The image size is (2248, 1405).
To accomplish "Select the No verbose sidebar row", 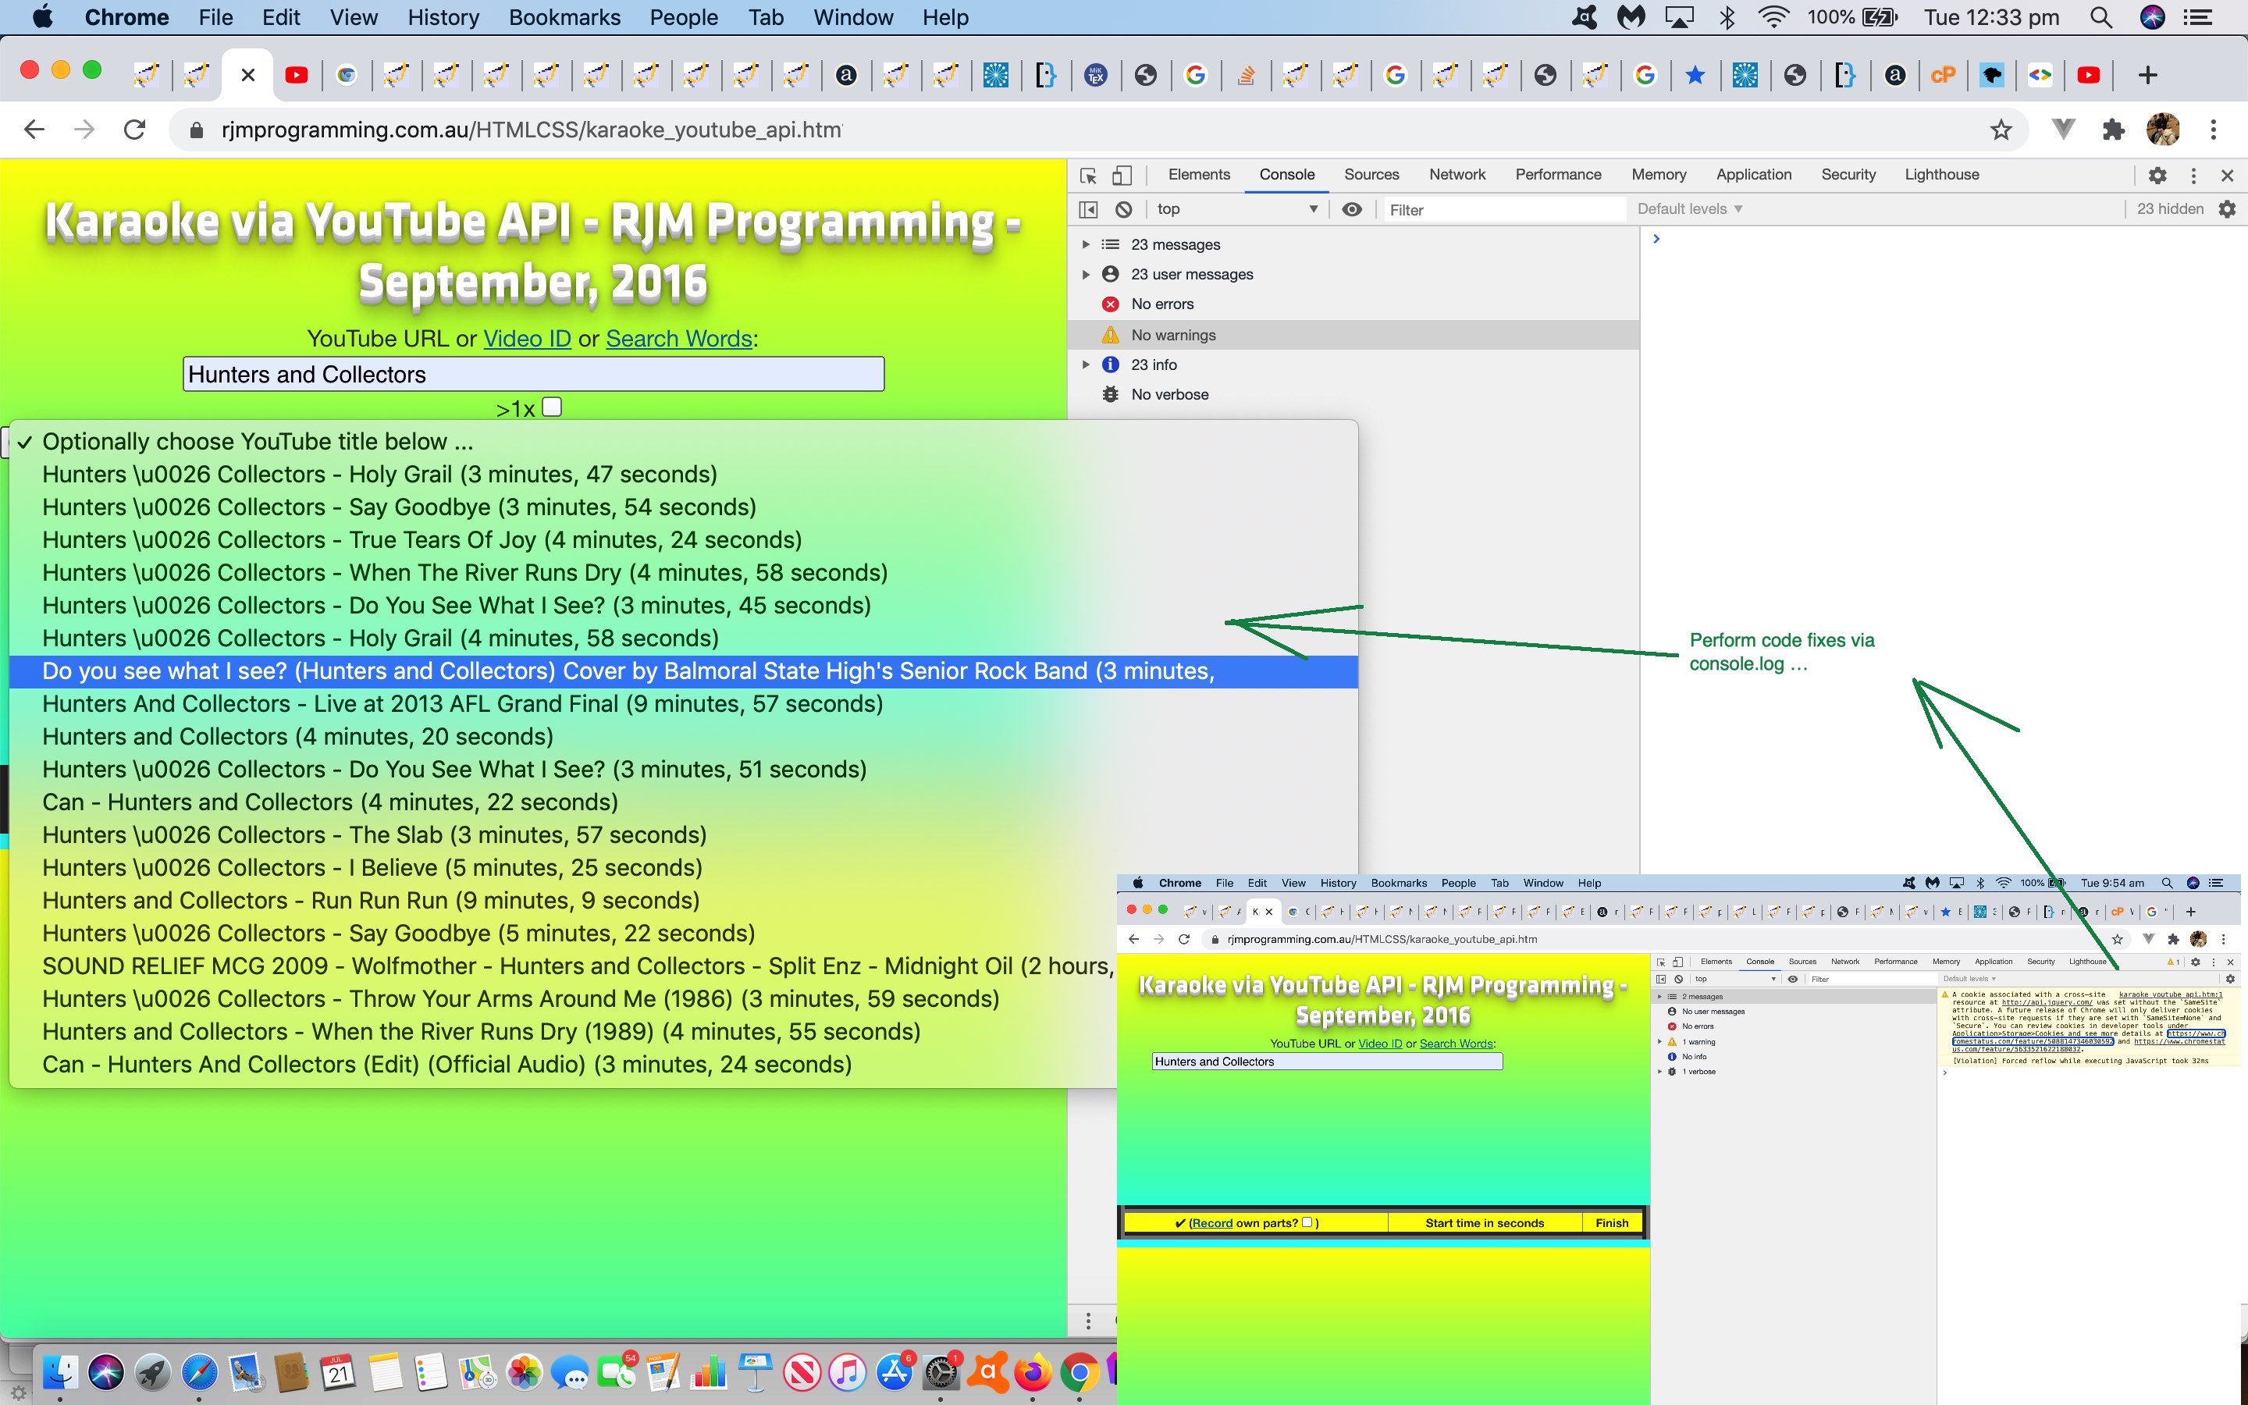I will (x=1353, y=394).
